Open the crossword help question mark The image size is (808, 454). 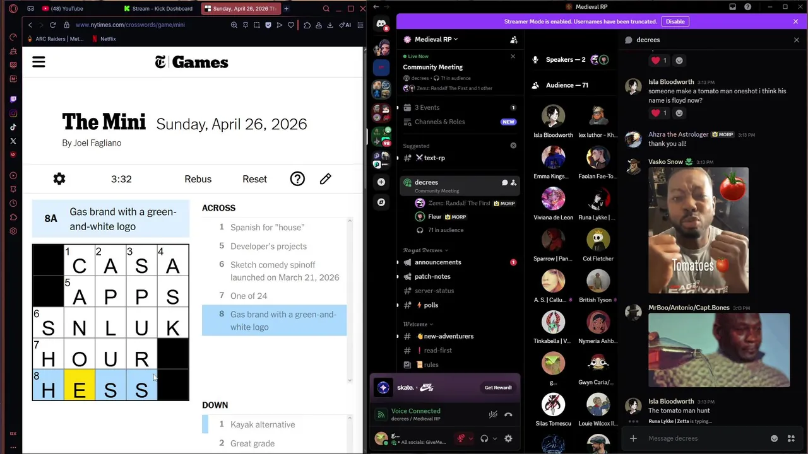coord(297,179)
